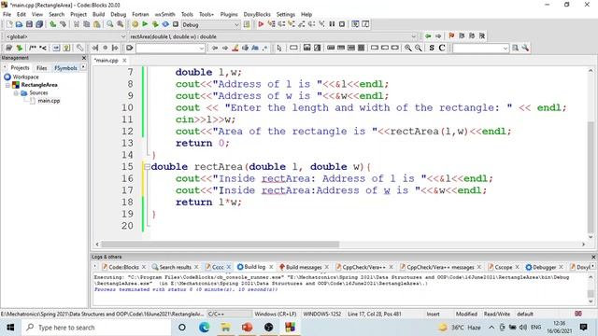
Task: Open the debugging windows icon
Action: [x=355, y=24]
